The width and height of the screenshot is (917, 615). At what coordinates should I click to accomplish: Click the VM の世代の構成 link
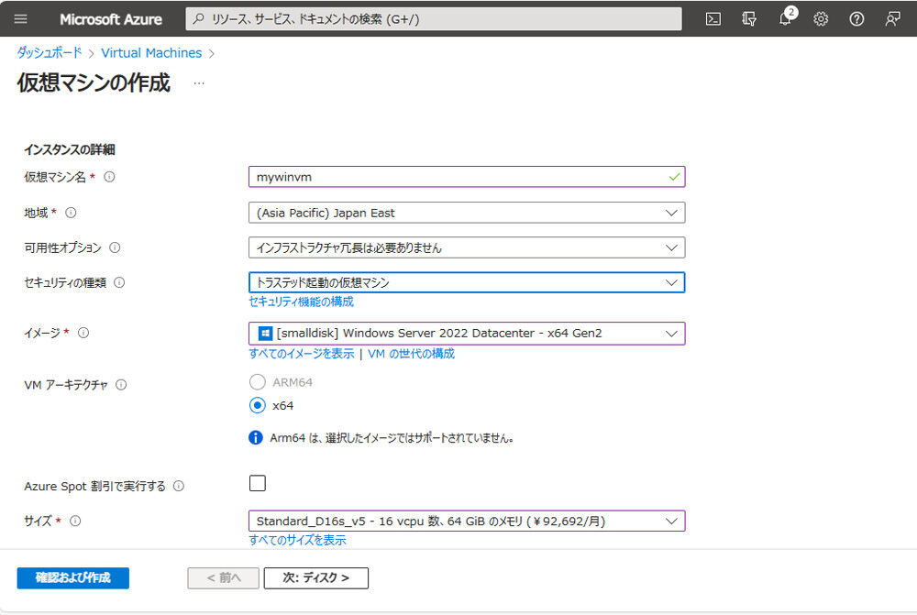point(411,353)
